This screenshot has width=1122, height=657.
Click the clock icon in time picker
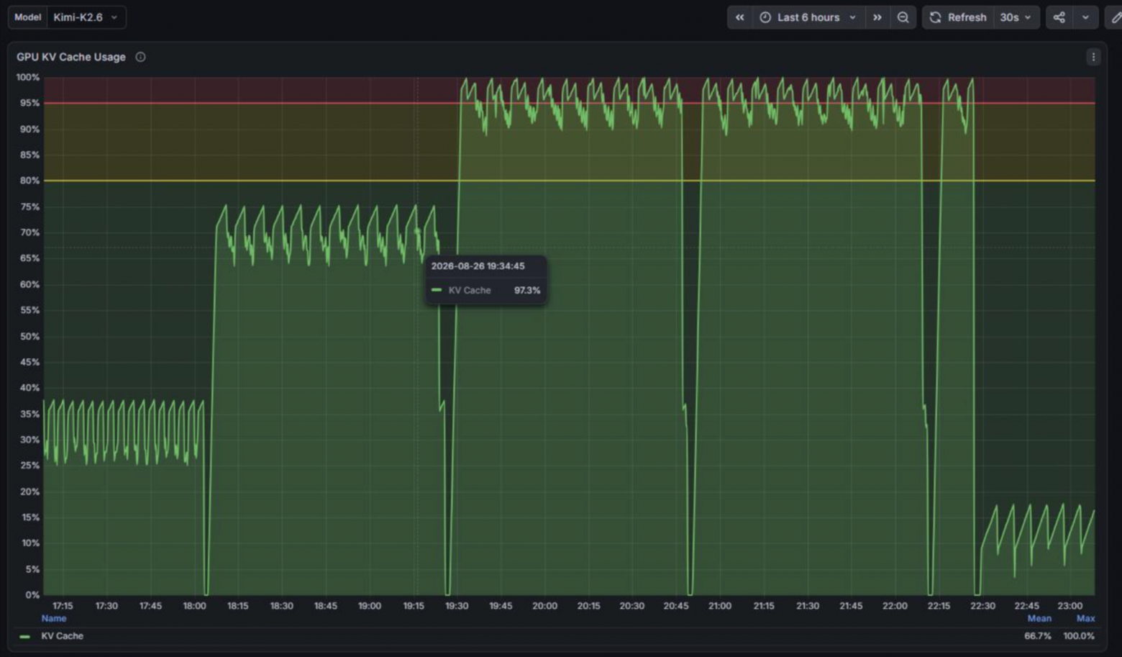765,17
